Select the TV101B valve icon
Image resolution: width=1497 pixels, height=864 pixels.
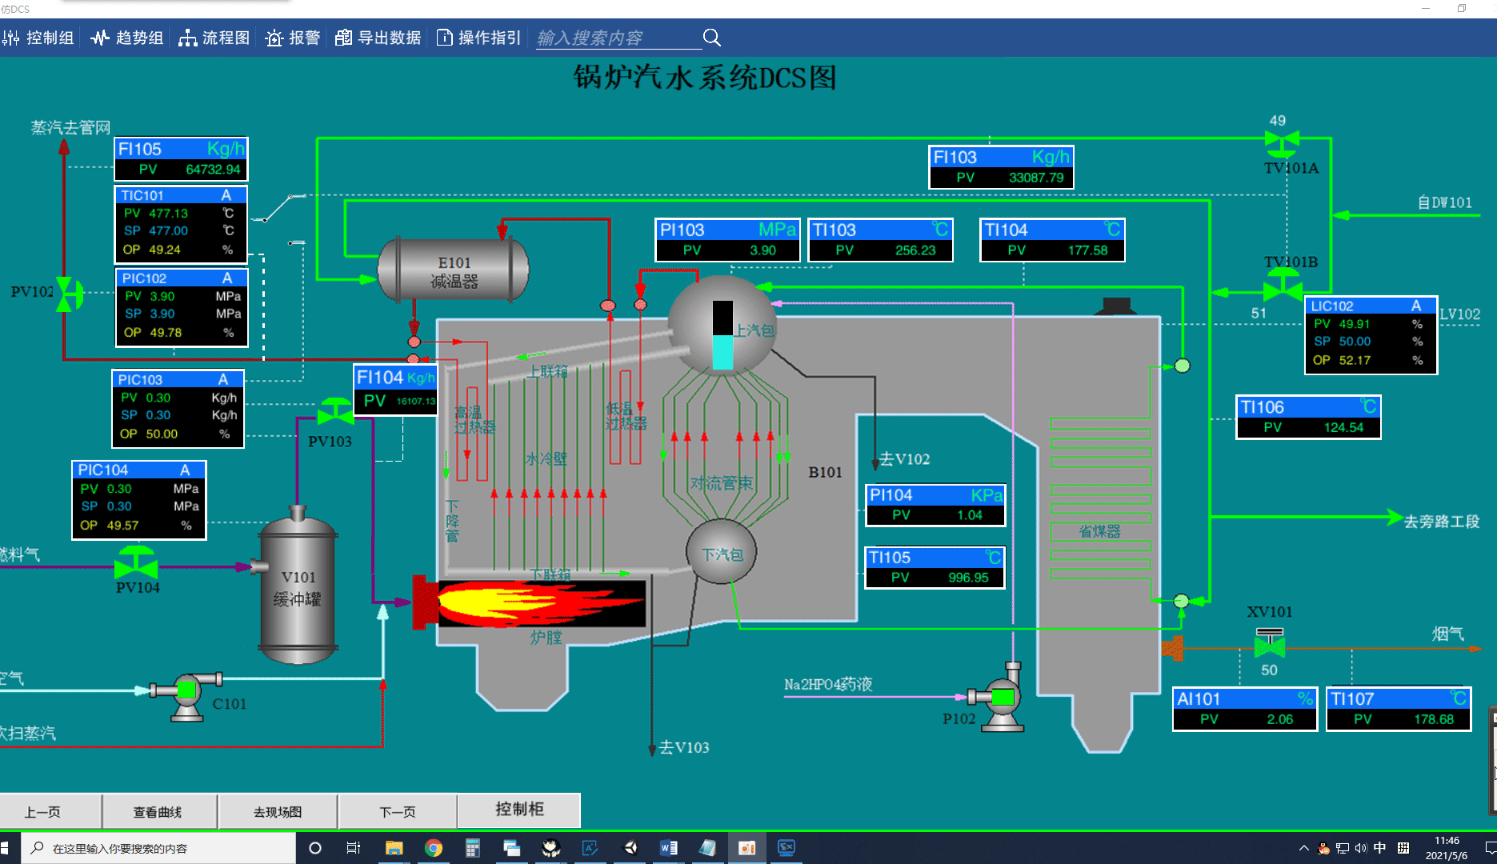pos(1283,286)
